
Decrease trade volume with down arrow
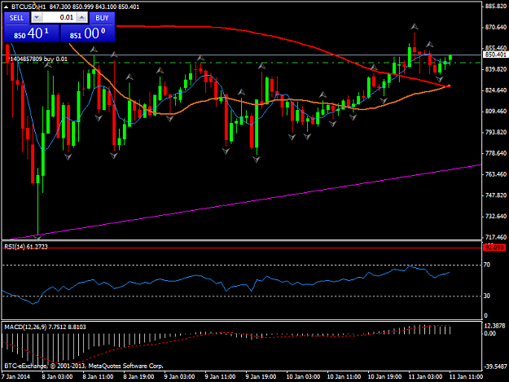pos(37,18)
